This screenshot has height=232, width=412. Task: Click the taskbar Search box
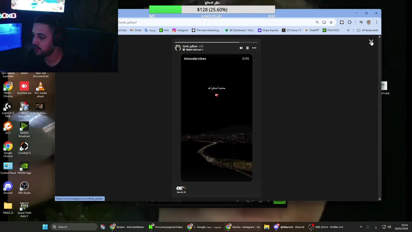coord(74,227)
